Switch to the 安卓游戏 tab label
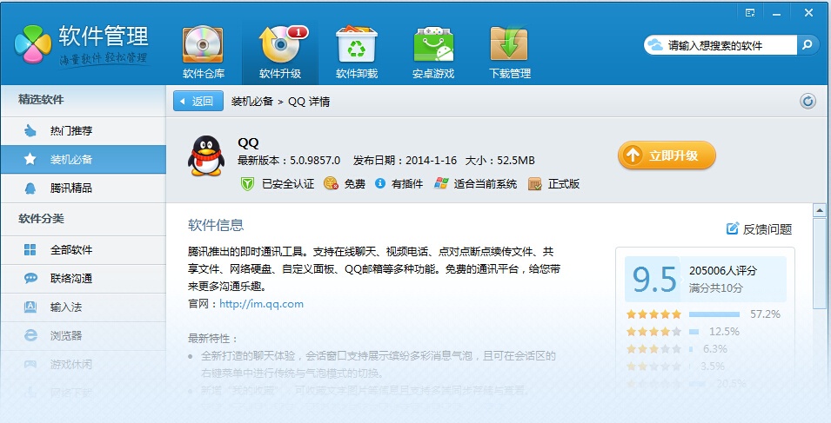 [x=433, y=74]
